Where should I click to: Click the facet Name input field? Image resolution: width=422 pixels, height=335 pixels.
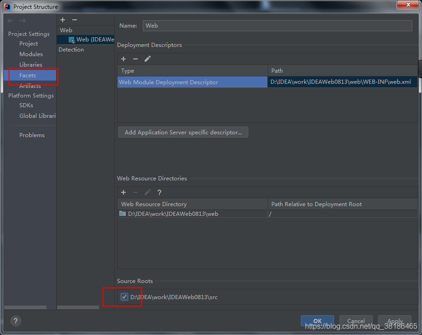tap(277, 26)
